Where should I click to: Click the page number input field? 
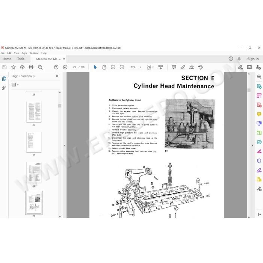coord(74,67)
